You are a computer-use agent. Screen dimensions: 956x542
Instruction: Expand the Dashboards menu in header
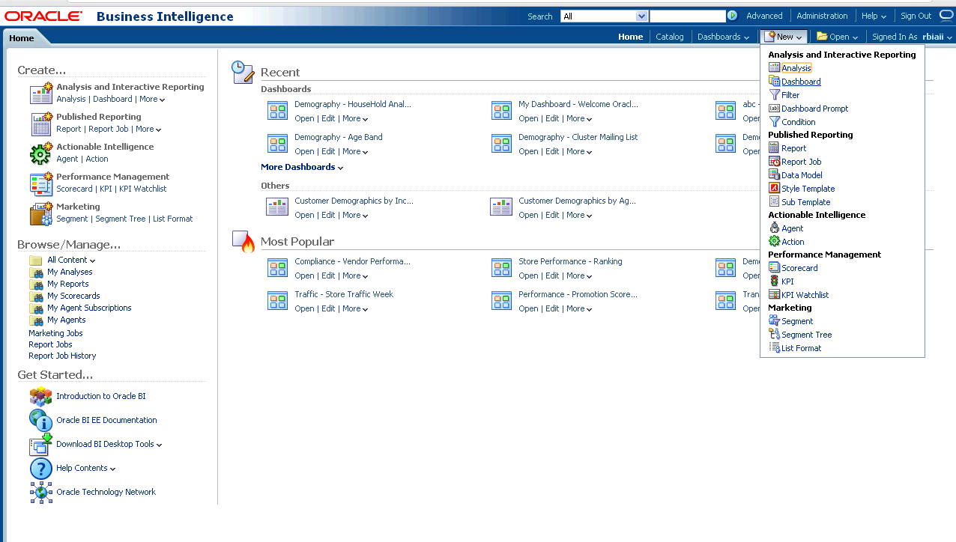click(723, 37)
